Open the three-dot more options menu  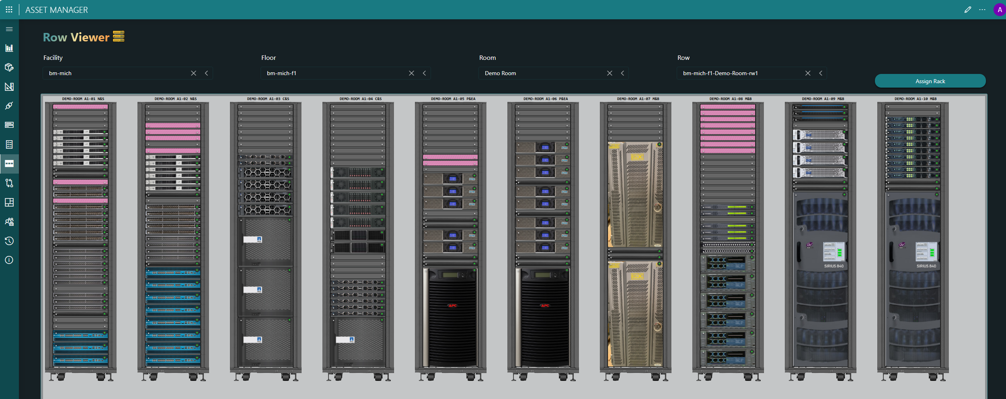pos(982,10)
